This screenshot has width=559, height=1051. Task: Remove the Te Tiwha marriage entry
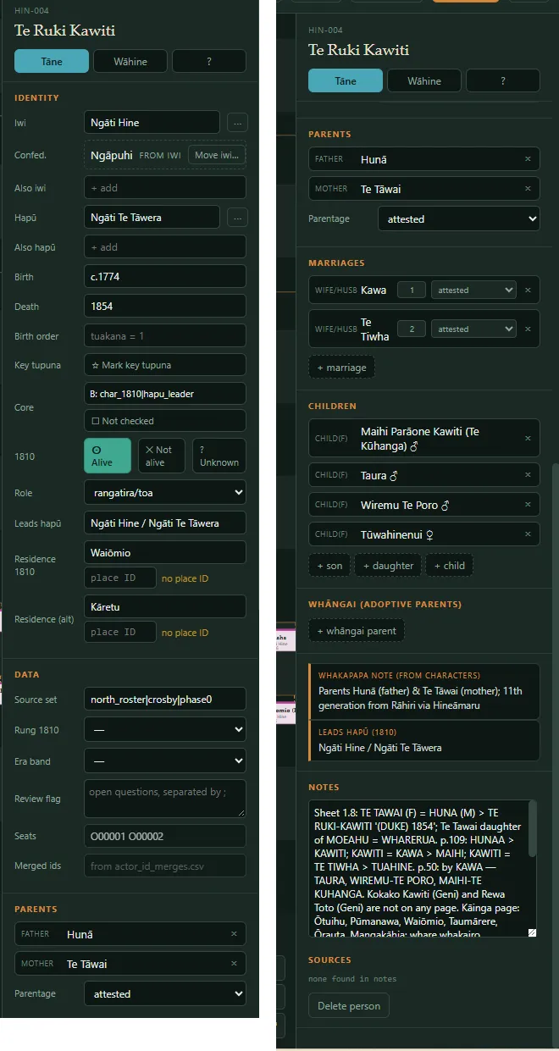pos(528,329)
